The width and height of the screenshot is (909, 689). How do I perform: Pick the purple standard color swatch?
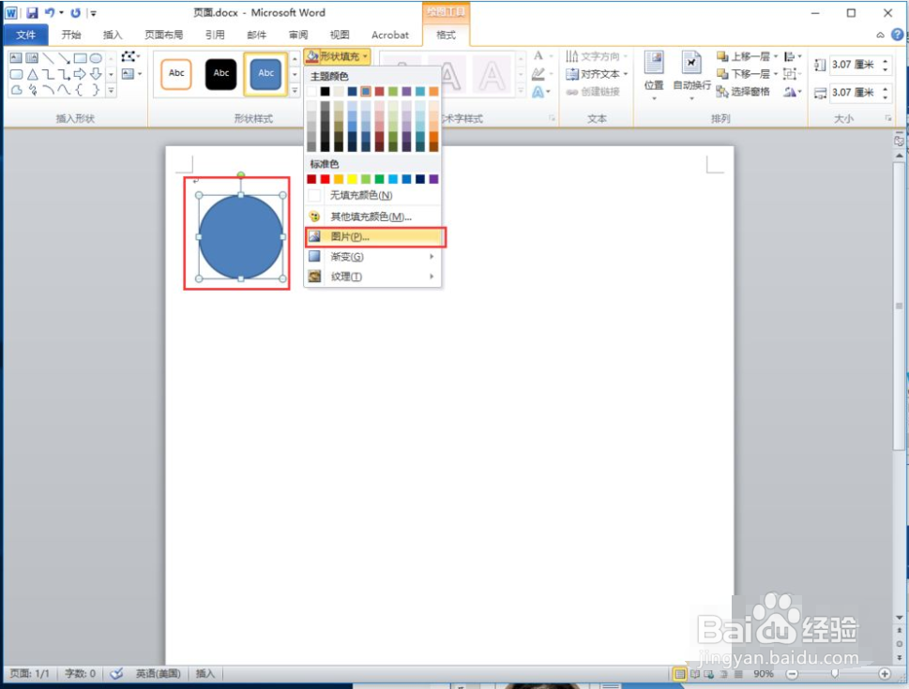(433, 179)
